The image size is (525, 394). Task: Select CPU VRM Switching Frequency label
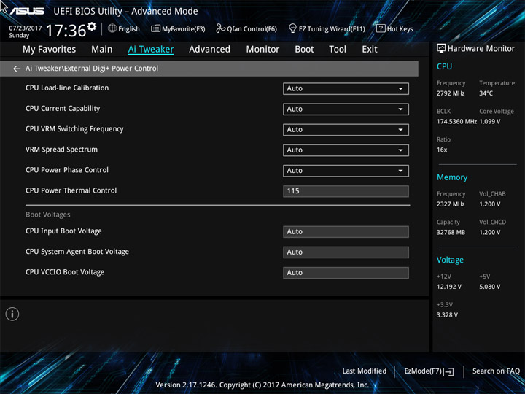pyautogui.click(x=74, y=129)
